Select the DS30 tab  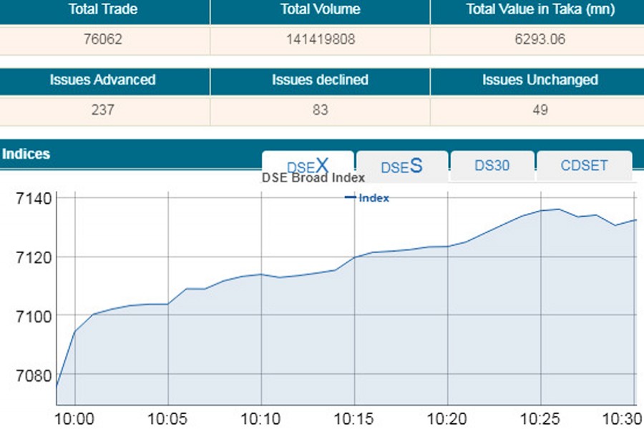(492, 165)
